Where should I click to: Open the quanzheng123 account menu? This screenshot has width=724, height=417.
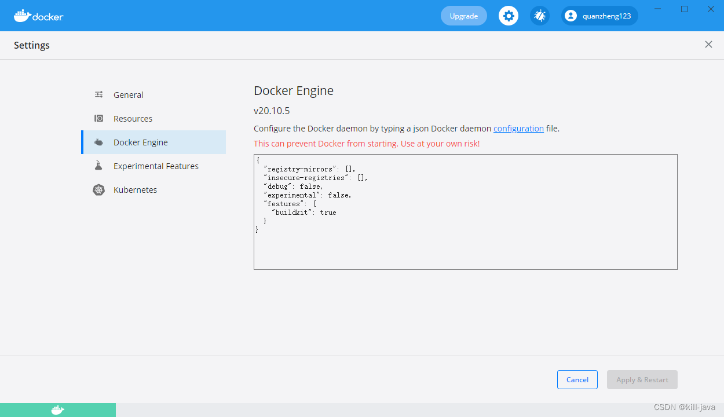pyautogui.click(x=599, y=16)
